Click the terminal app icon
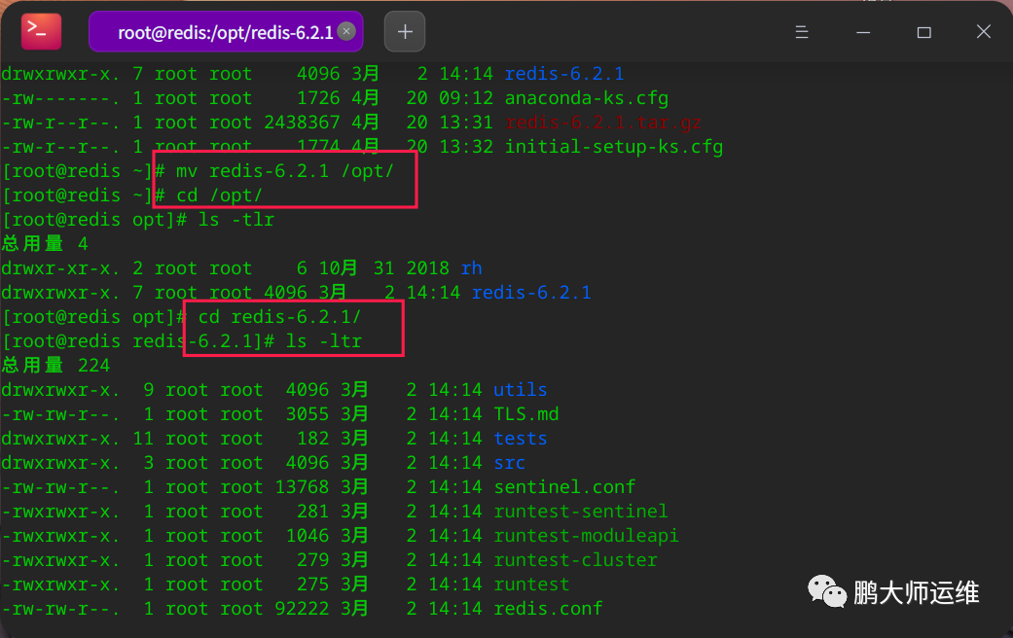Screen dimensions: 1013x638 [41, 31]
